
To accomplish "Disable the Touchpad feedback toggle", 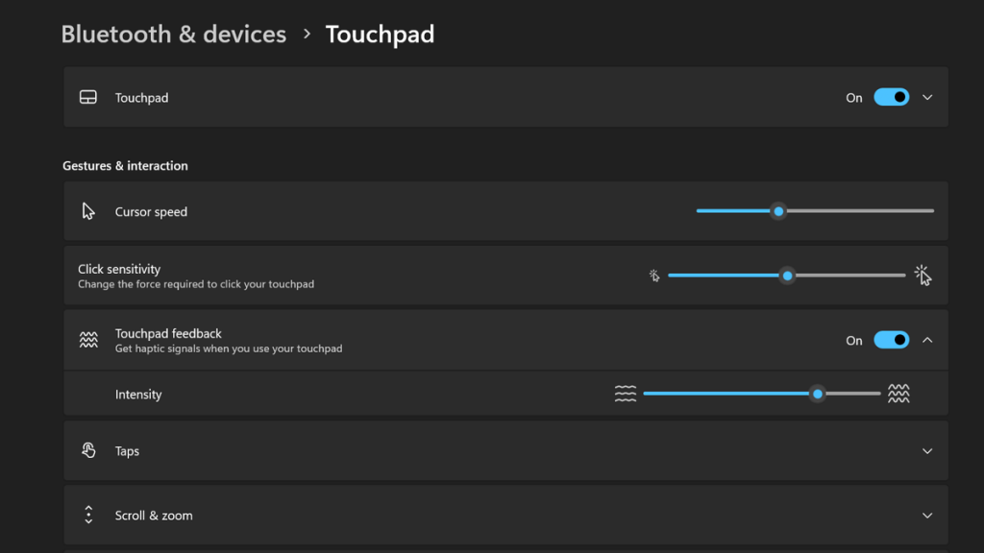I will pyautogui.click(x=892, y=340).
